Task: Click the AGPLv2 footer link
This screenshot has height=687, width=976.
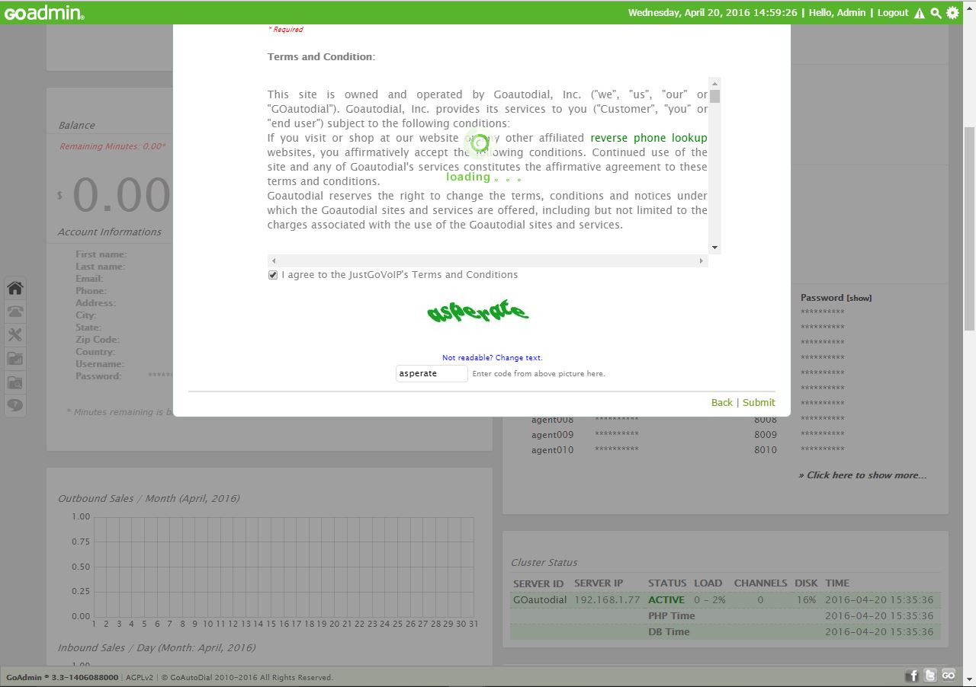Action: [140, 677]
